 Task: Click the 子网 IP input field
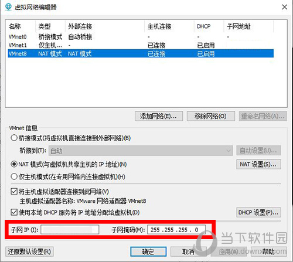pos(70,230)
